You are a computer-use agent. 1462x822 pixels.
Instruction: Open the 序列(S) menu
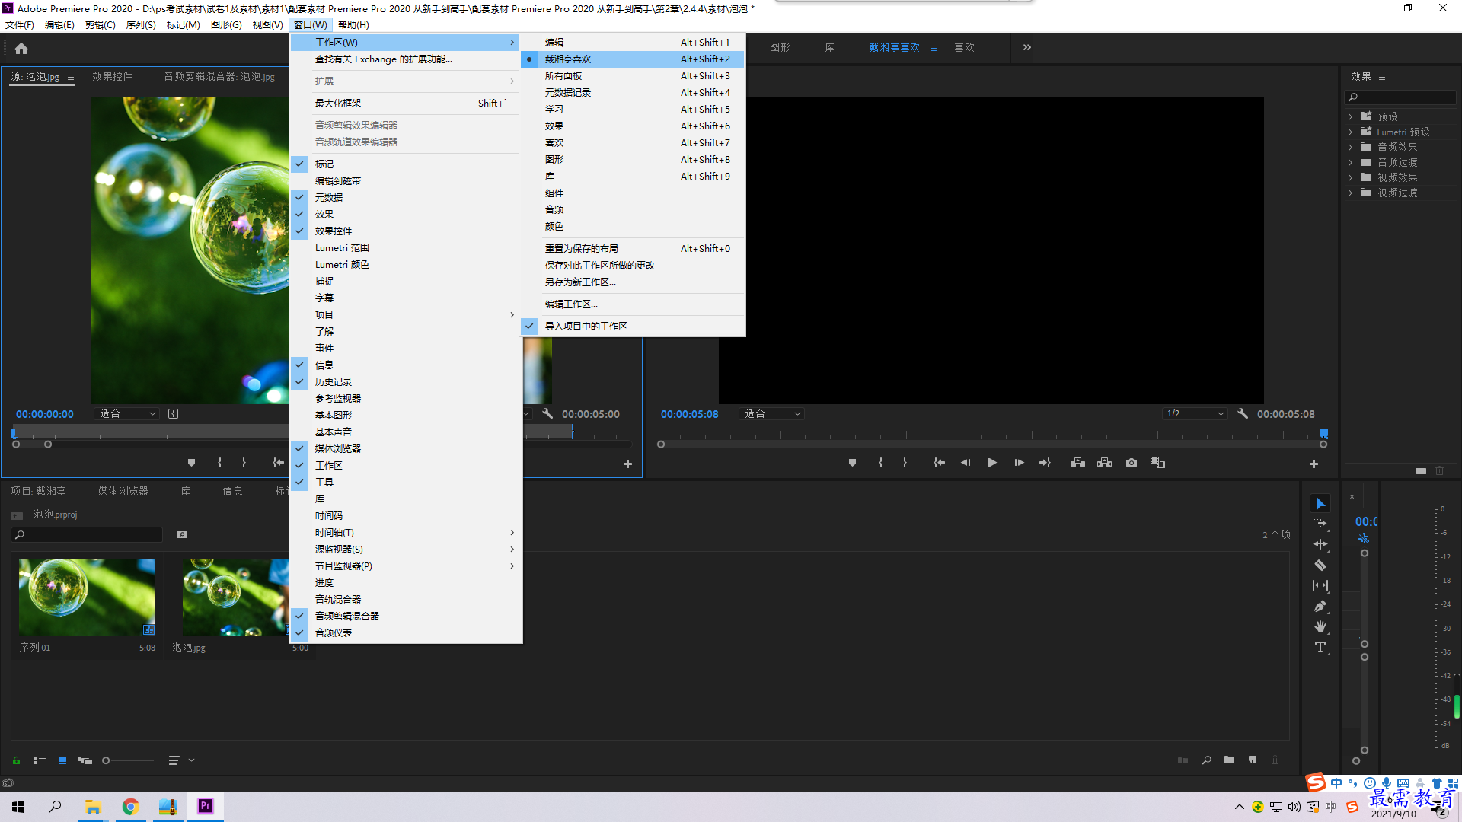[x=141, y=25]
